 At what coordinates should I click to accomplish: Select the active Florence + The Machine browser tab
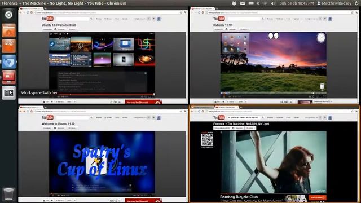pos(227,107)
